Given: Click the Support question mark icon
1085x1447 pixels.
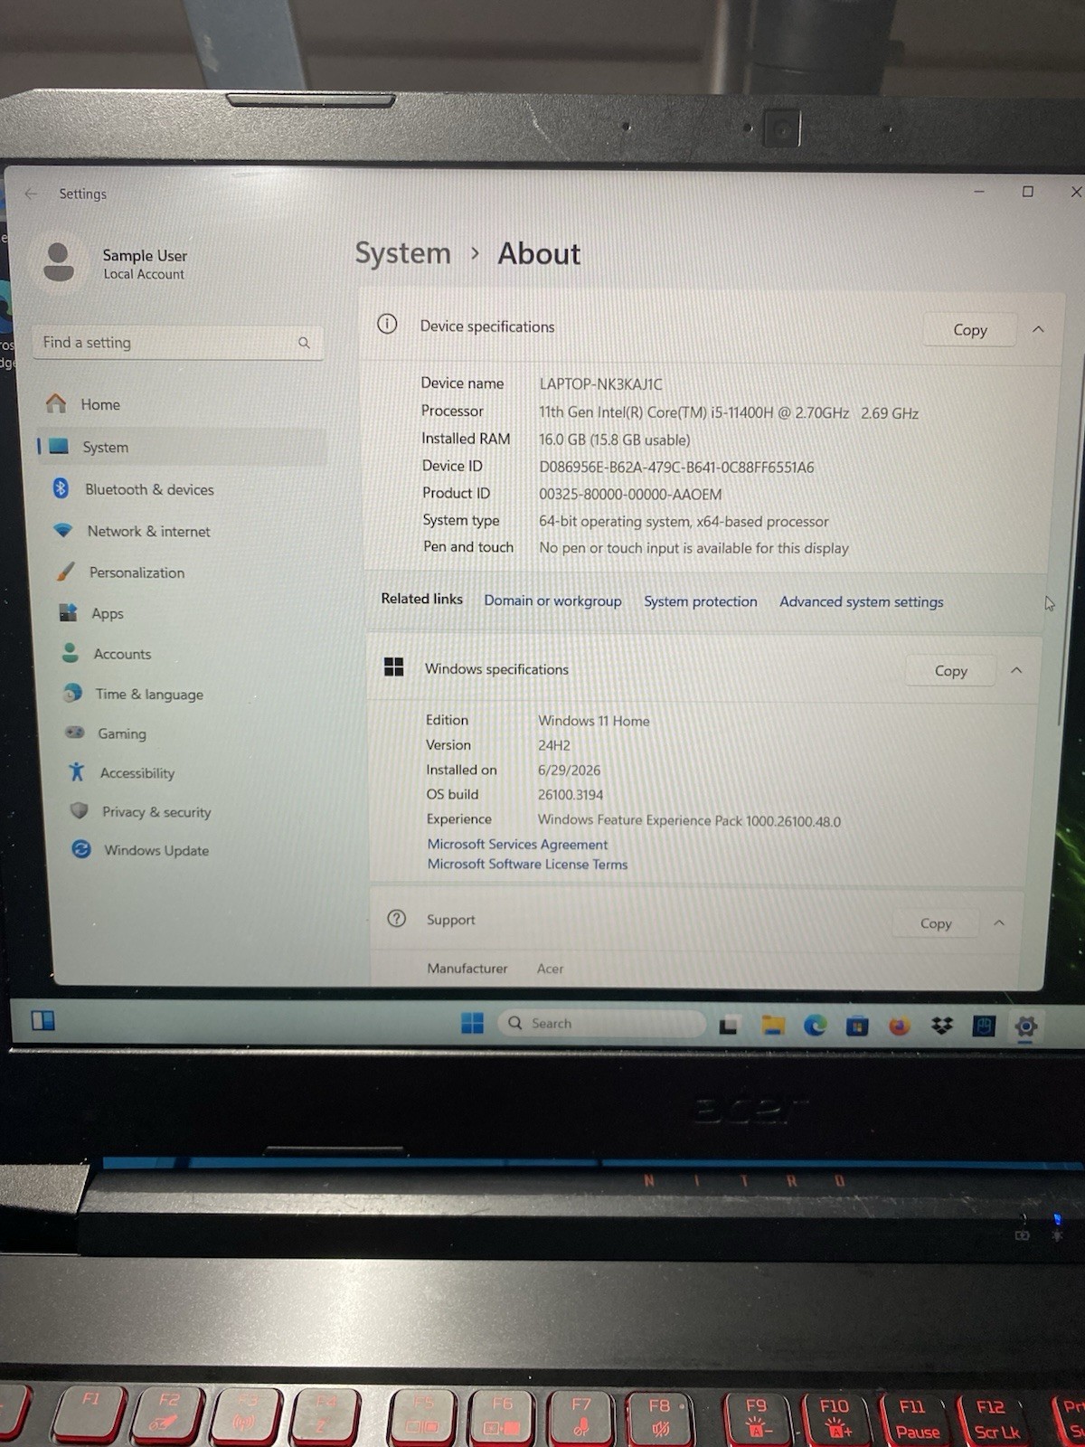Looking at the screenshot, I should pyautogui.click(x=396, y=918).
